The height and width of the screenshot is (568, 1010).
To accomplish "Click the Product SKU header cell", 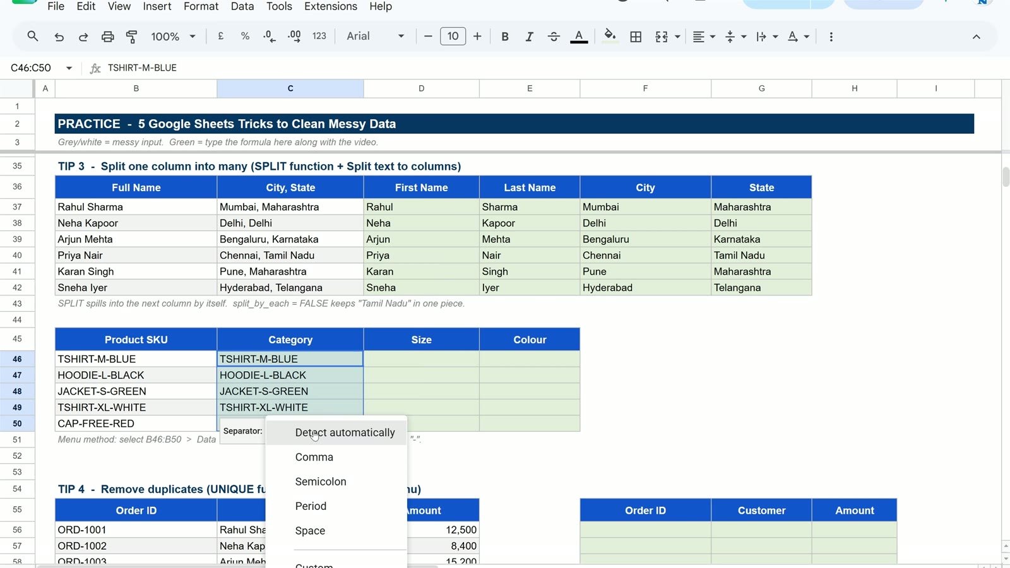I will click(136, 340).
